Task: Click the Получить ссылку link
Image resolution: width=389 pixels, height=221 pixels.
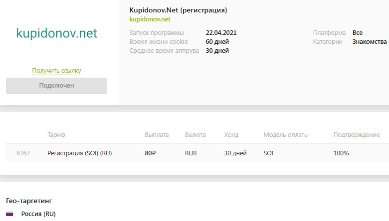Action: pos(56,71)
